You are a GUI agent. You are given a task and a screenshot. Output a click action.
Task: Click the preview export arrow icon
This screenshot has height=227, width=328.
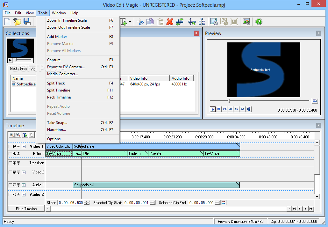coord(315,101)
